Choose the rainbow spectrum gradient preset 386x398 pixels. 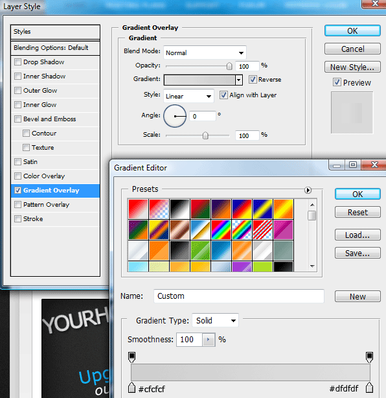pyautogui.click(x=221, y=229)
